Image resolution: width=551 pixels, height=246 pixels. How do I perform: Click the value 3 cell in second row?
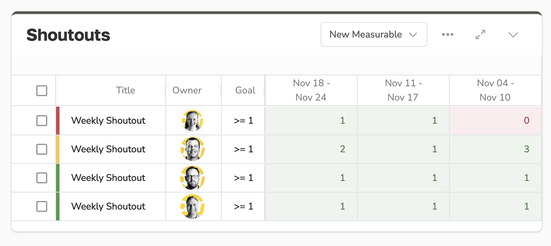click(x=495, y=149)
